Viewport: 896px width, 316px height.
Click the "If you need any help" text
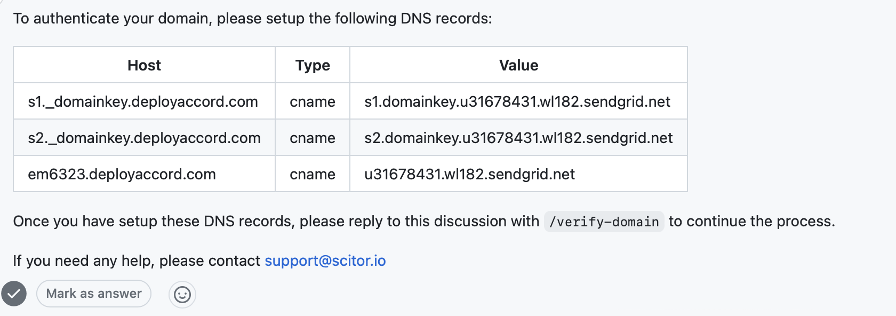pyautogui.click(x=137, y=260)
